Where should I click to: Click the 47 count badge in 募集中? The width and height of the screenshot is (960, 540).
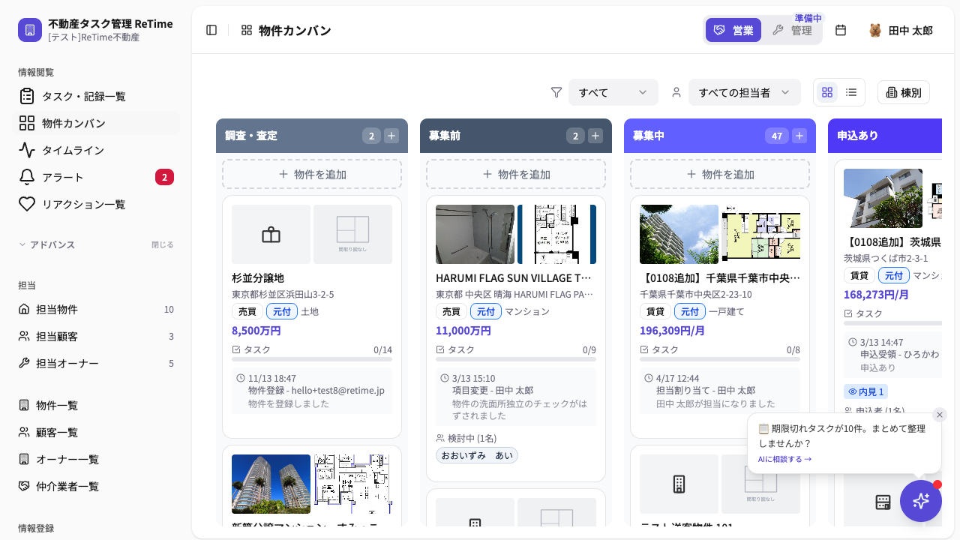(777, 136)
